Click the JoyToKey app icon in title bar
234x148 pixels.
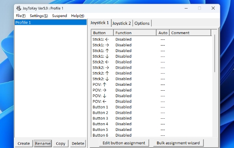pyautogui.click(x=18, y=8)
